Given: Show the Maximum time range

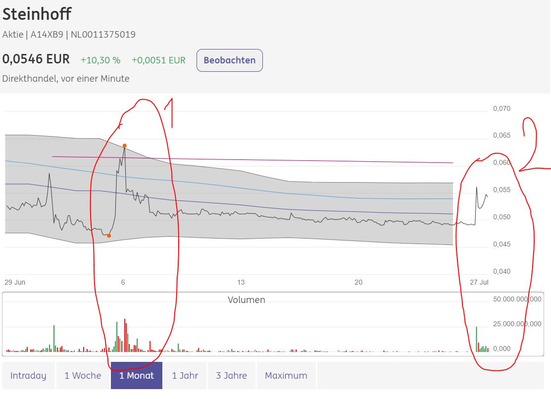Looking at the screenshot, I should [x=286, y=375].
